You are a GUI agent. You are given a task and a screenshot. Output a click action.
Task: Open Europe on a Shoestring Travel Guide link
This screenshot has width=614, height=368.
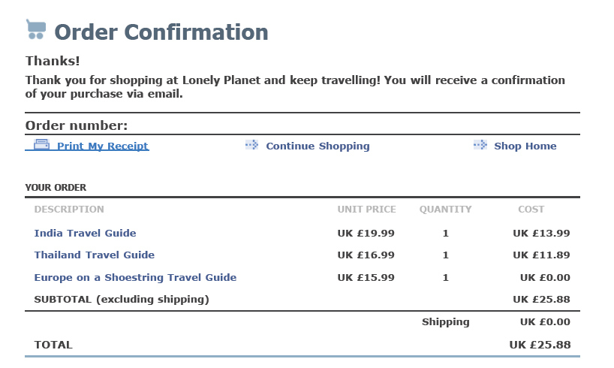pos(135,278)
